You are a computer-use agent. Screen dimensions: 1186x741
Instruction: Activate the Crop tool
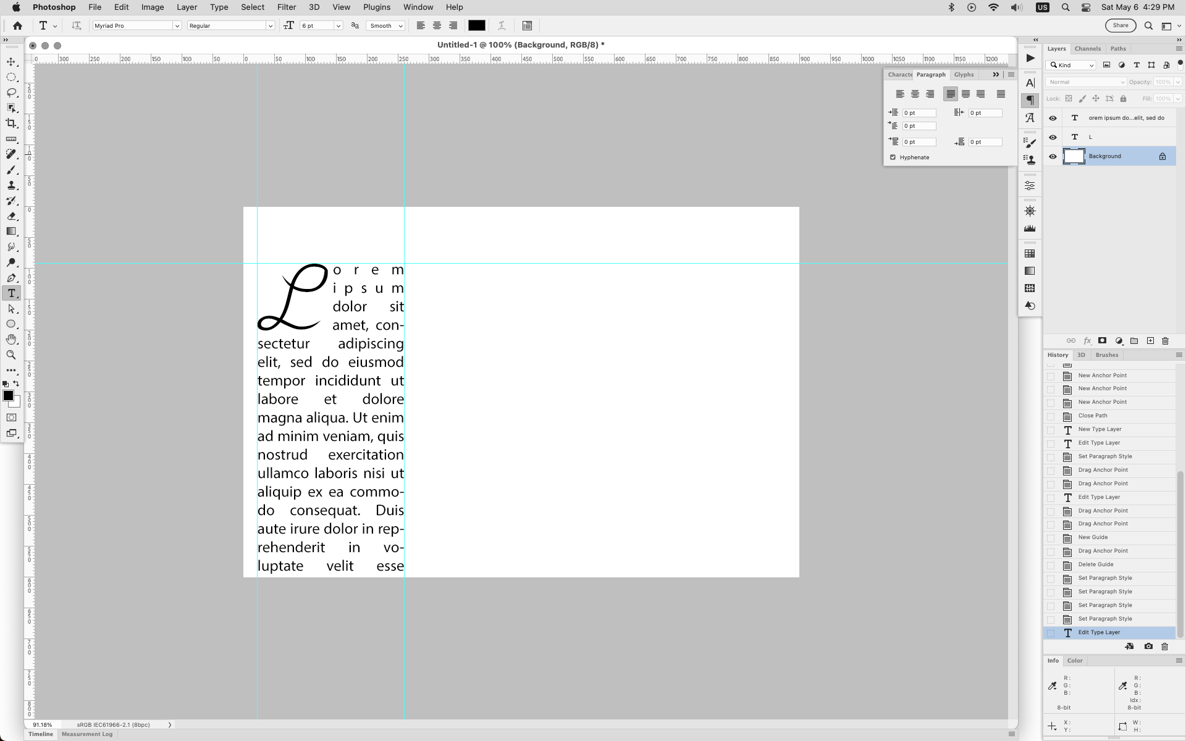click(x=11, y=123)
